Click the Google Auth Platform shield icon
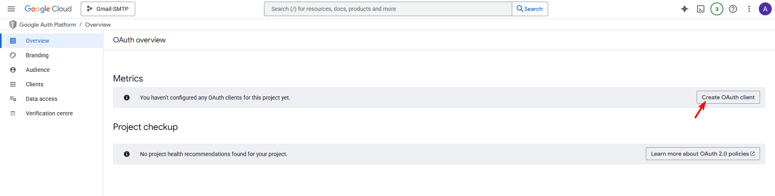The image size is (775, 196). (x=13, y=25)
